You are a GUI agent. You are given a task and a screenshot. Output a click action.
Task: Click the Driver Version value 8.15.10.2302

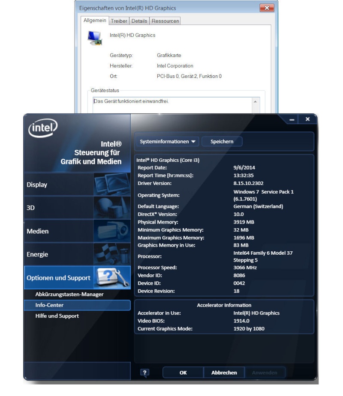point(248,183)
